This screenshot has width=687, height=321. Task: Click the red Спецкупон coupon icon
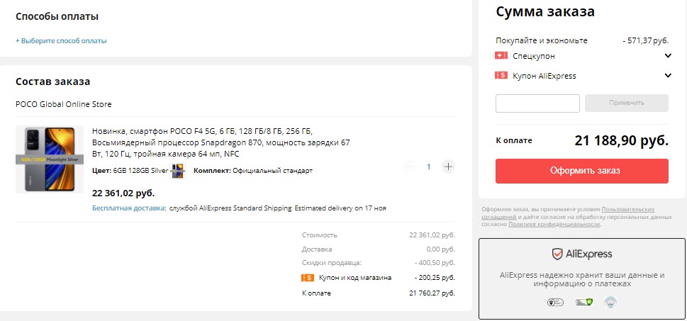(x=501, y=56)
